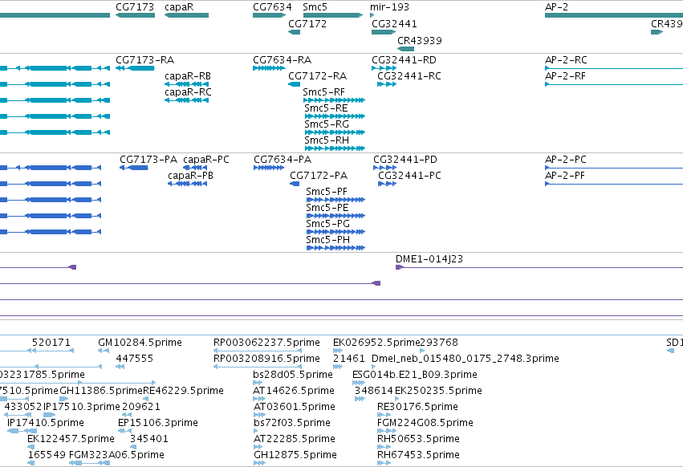
Task: Select the GM10284.5prime EST label
Action: (x=140, y=343)
